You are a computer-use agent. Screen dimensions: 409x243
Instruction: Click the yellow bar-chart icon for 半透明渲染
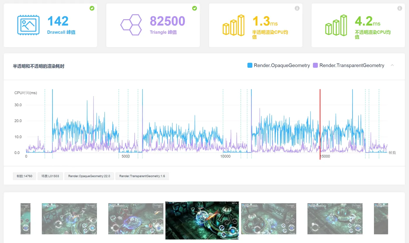(x=234, y=25)
